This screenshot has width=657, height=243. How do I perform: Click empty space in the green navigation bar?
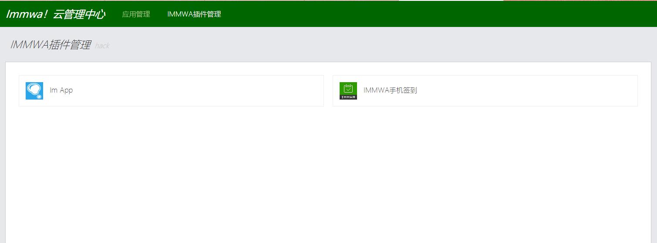pyautogui.click(x=435, y=14)
